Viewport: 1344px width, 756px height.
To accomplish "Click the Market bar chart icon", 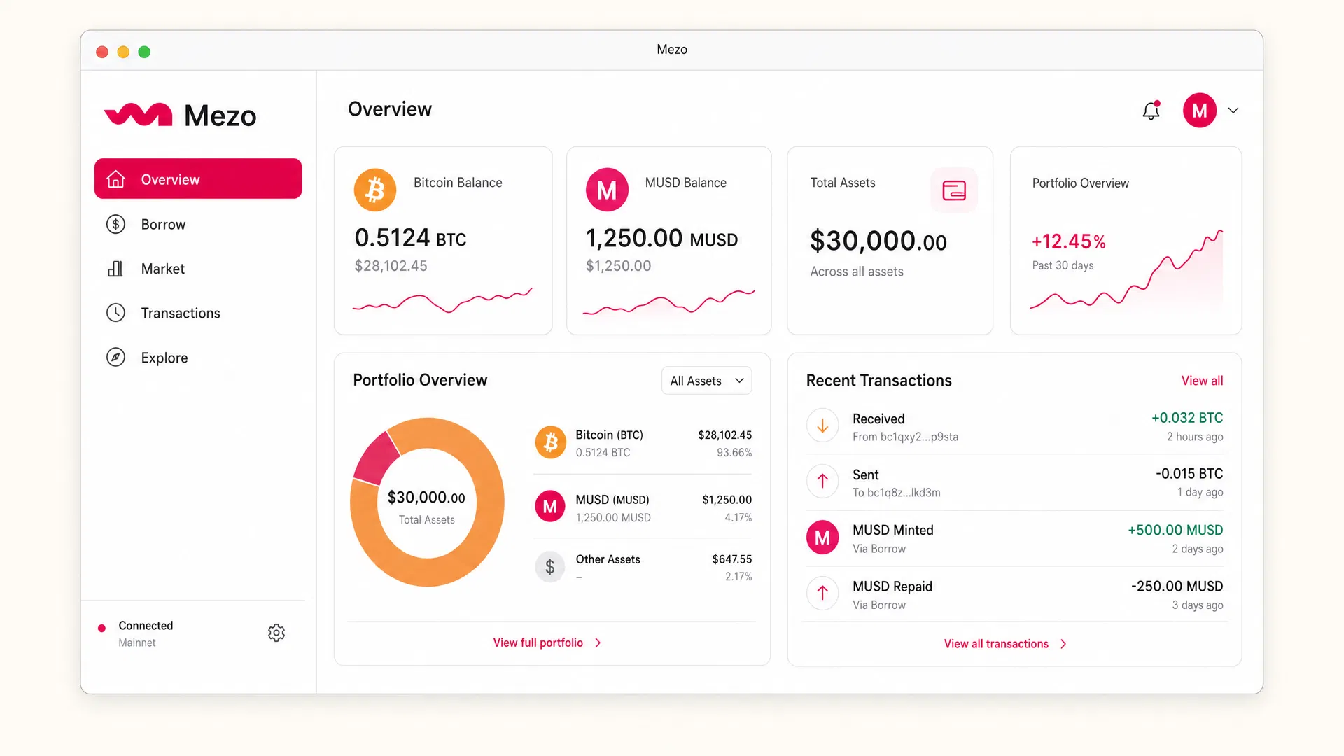I will click(x=115, y=269).
